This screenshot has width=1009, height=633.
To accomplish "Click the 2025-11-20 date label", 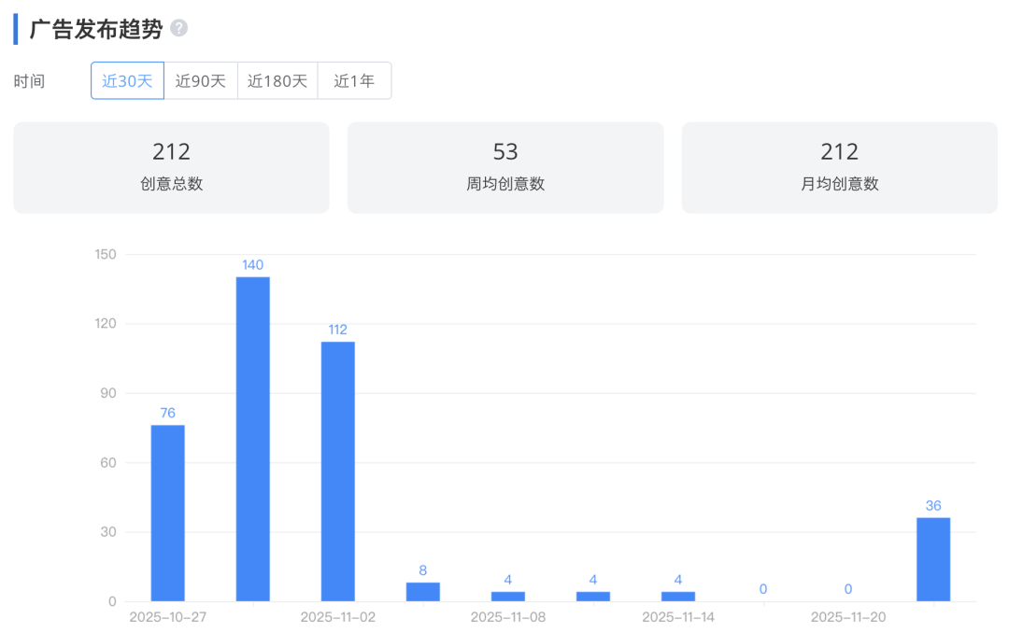I will pyautogui.click(x=846, y=617).
